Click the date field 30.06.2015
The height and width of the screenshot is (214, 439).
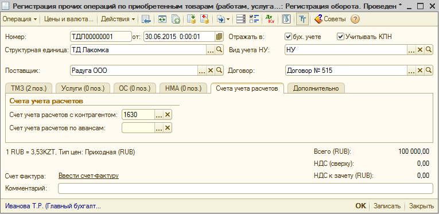click(179, 36)
